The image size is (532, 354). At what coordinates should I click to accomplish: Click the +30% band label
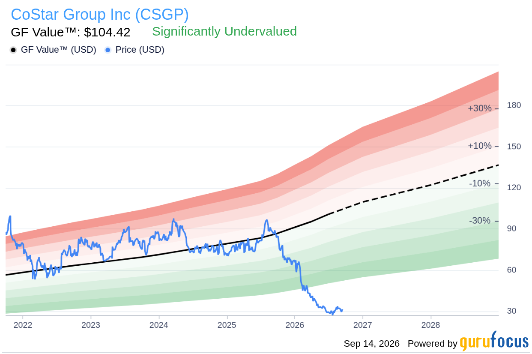(480, 108)
